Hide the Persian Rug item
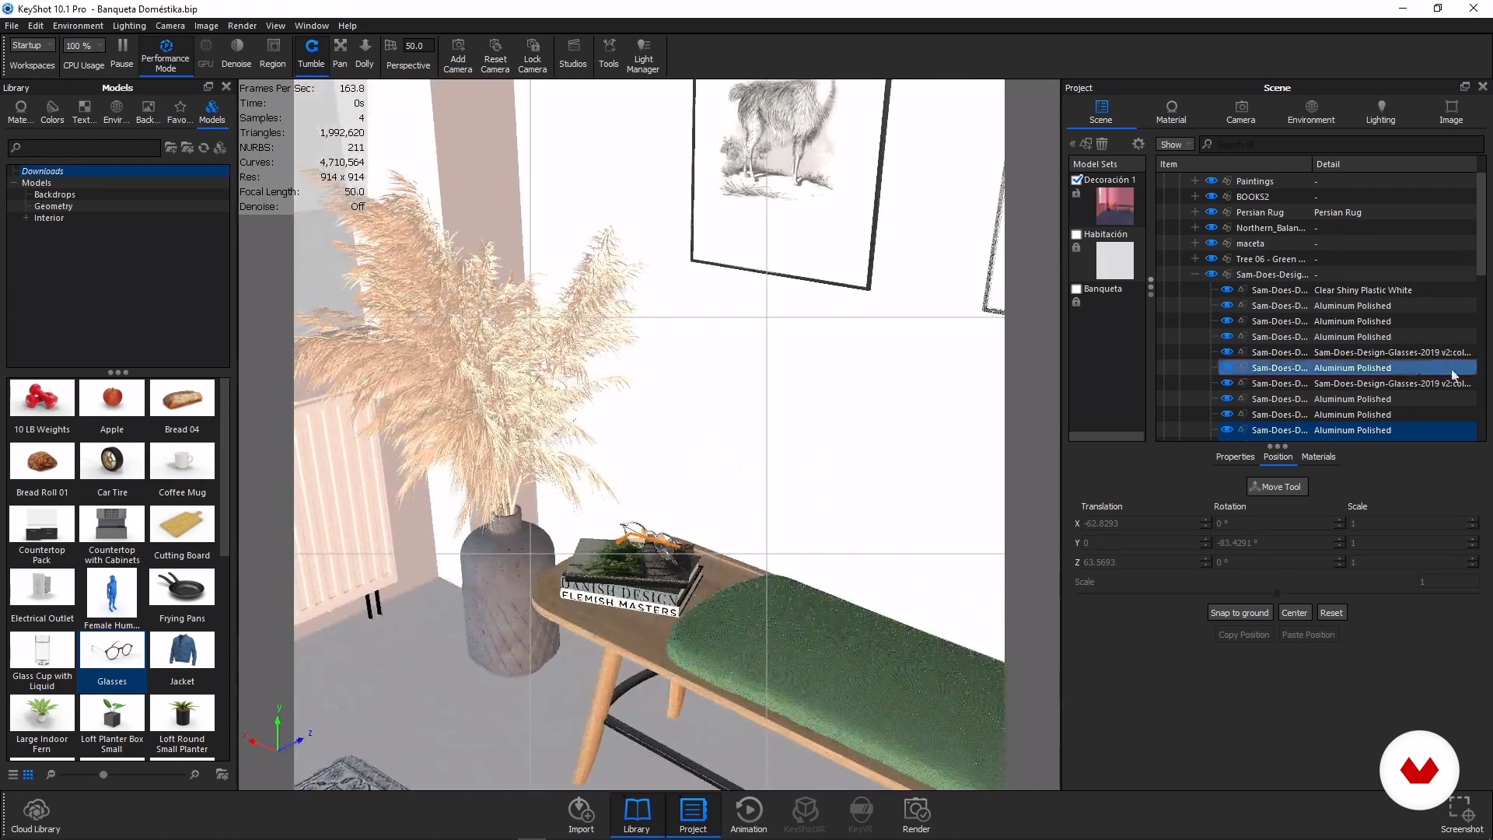Viewport: 1493px width, 840px height. coord(1211,212)
